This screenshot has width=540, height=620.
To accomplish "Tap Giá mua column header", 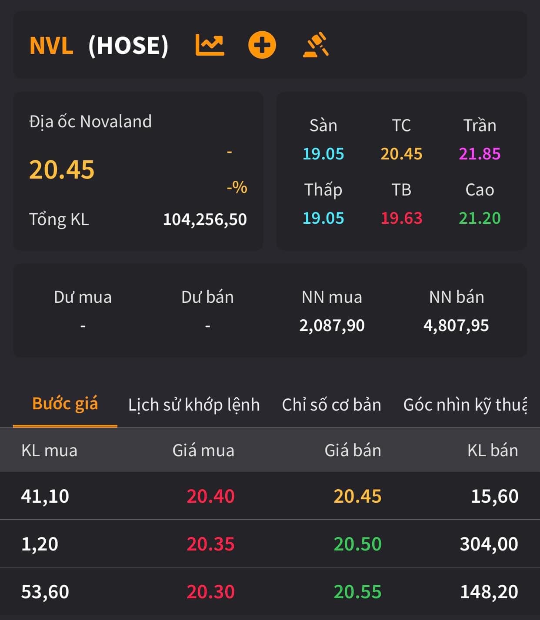I will coord(203,451).
